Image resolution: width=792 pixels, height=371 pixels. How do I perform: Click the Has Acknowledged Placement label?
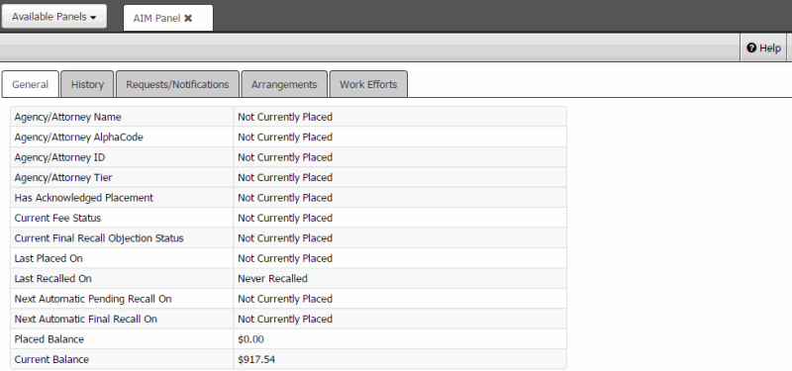point(84,198)
